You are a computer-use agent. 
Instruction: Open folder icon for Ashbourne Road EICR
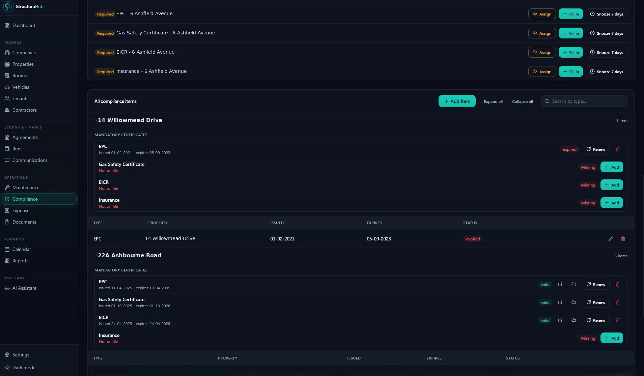574,320
